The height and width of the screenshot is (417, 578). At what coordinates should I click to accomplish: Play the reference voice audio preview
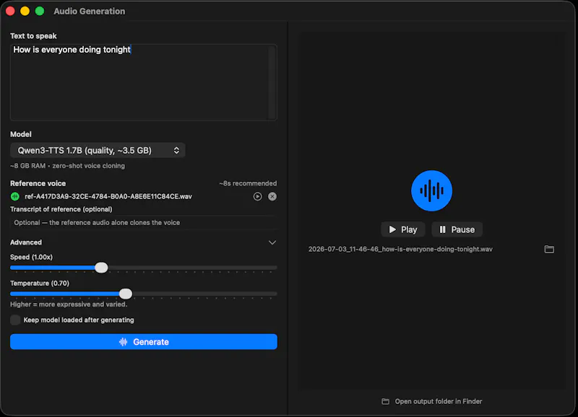[x=257, y=196]
